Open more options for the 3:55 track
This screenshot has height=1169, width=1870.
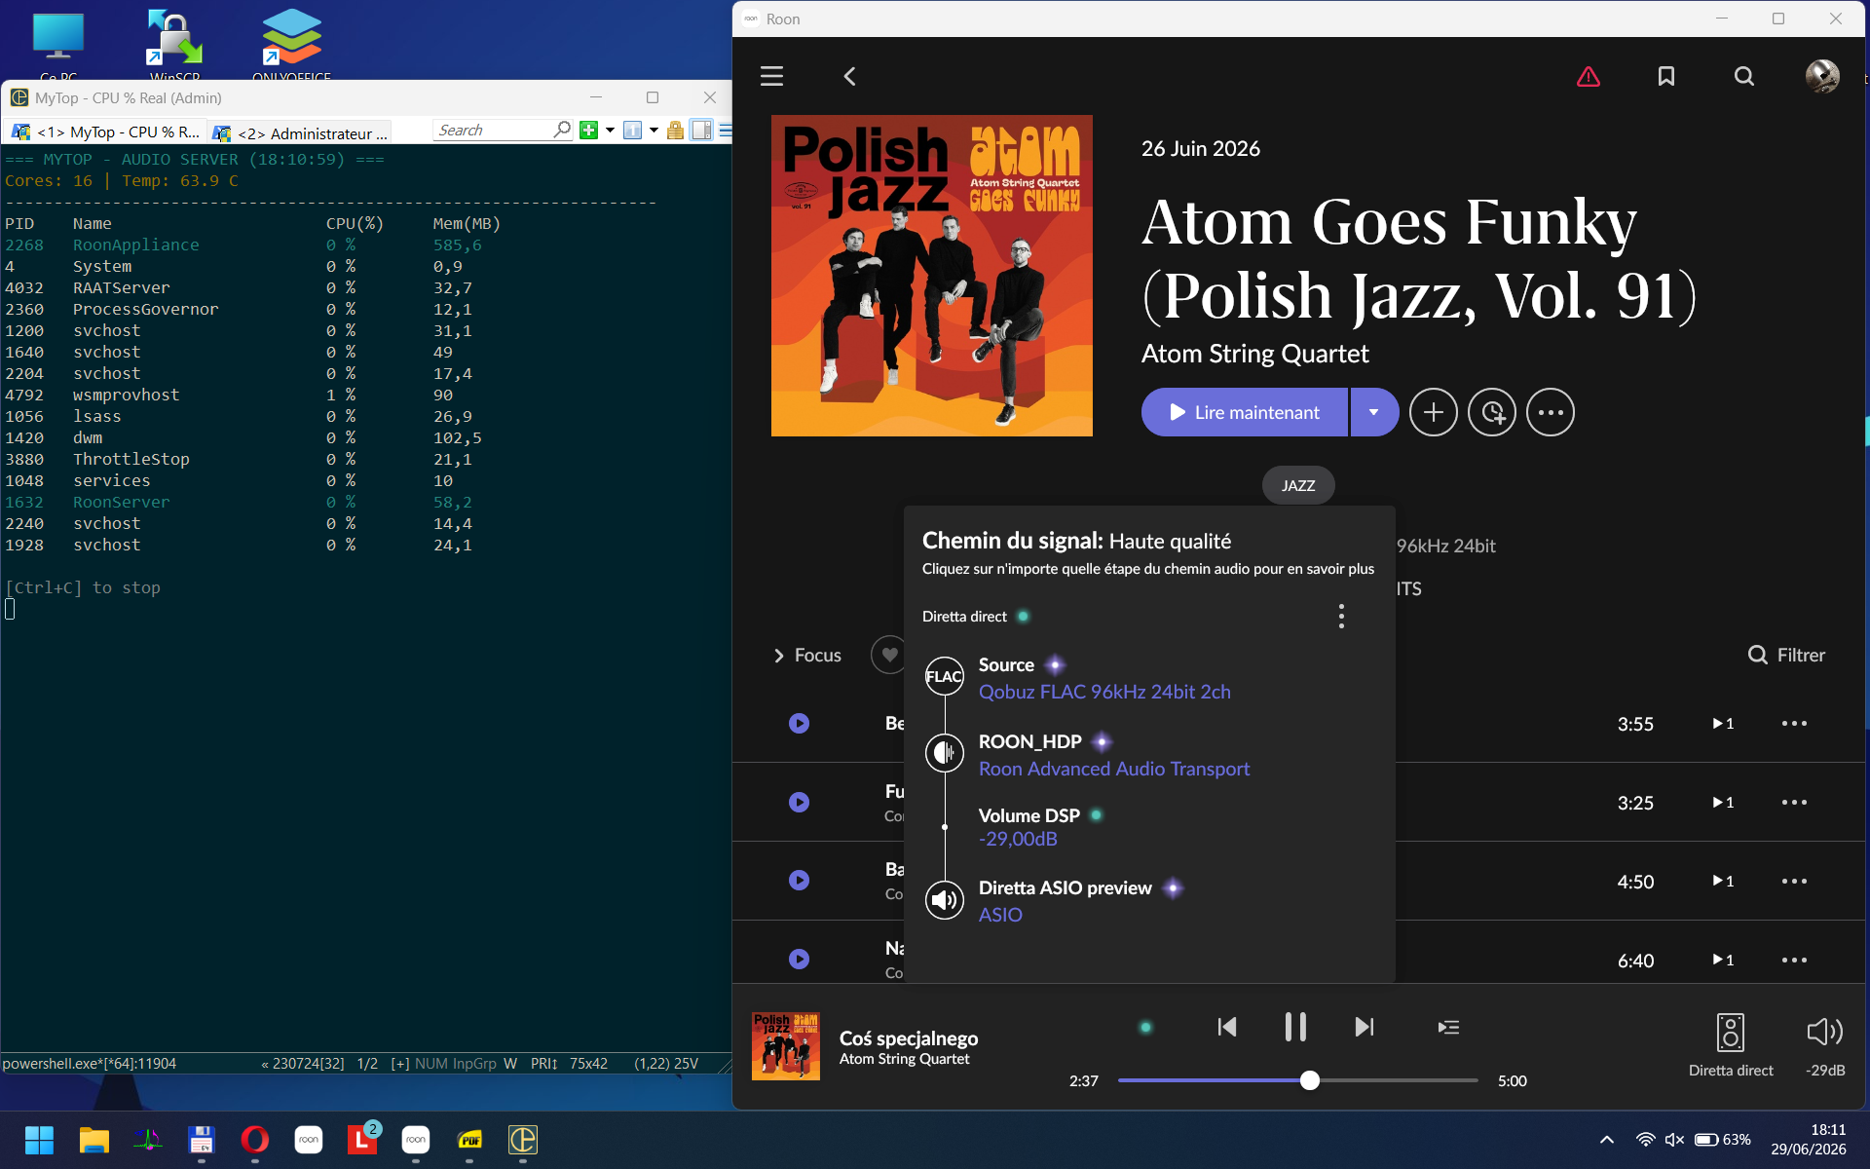pyautogui.click(x=1794, y=723)
